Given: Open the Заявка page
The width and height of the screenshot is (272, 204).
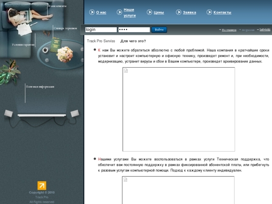Looking at the screenshot, I should click(189, 13).
